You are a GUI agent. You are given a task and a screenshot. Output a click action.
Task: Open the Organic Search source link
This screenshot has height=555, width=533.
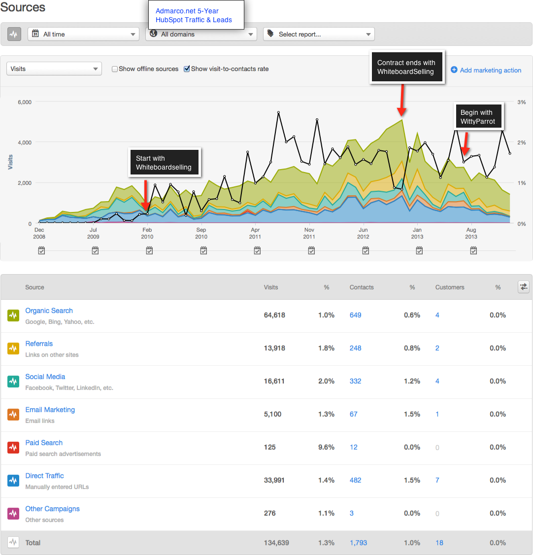coord(49,311)
